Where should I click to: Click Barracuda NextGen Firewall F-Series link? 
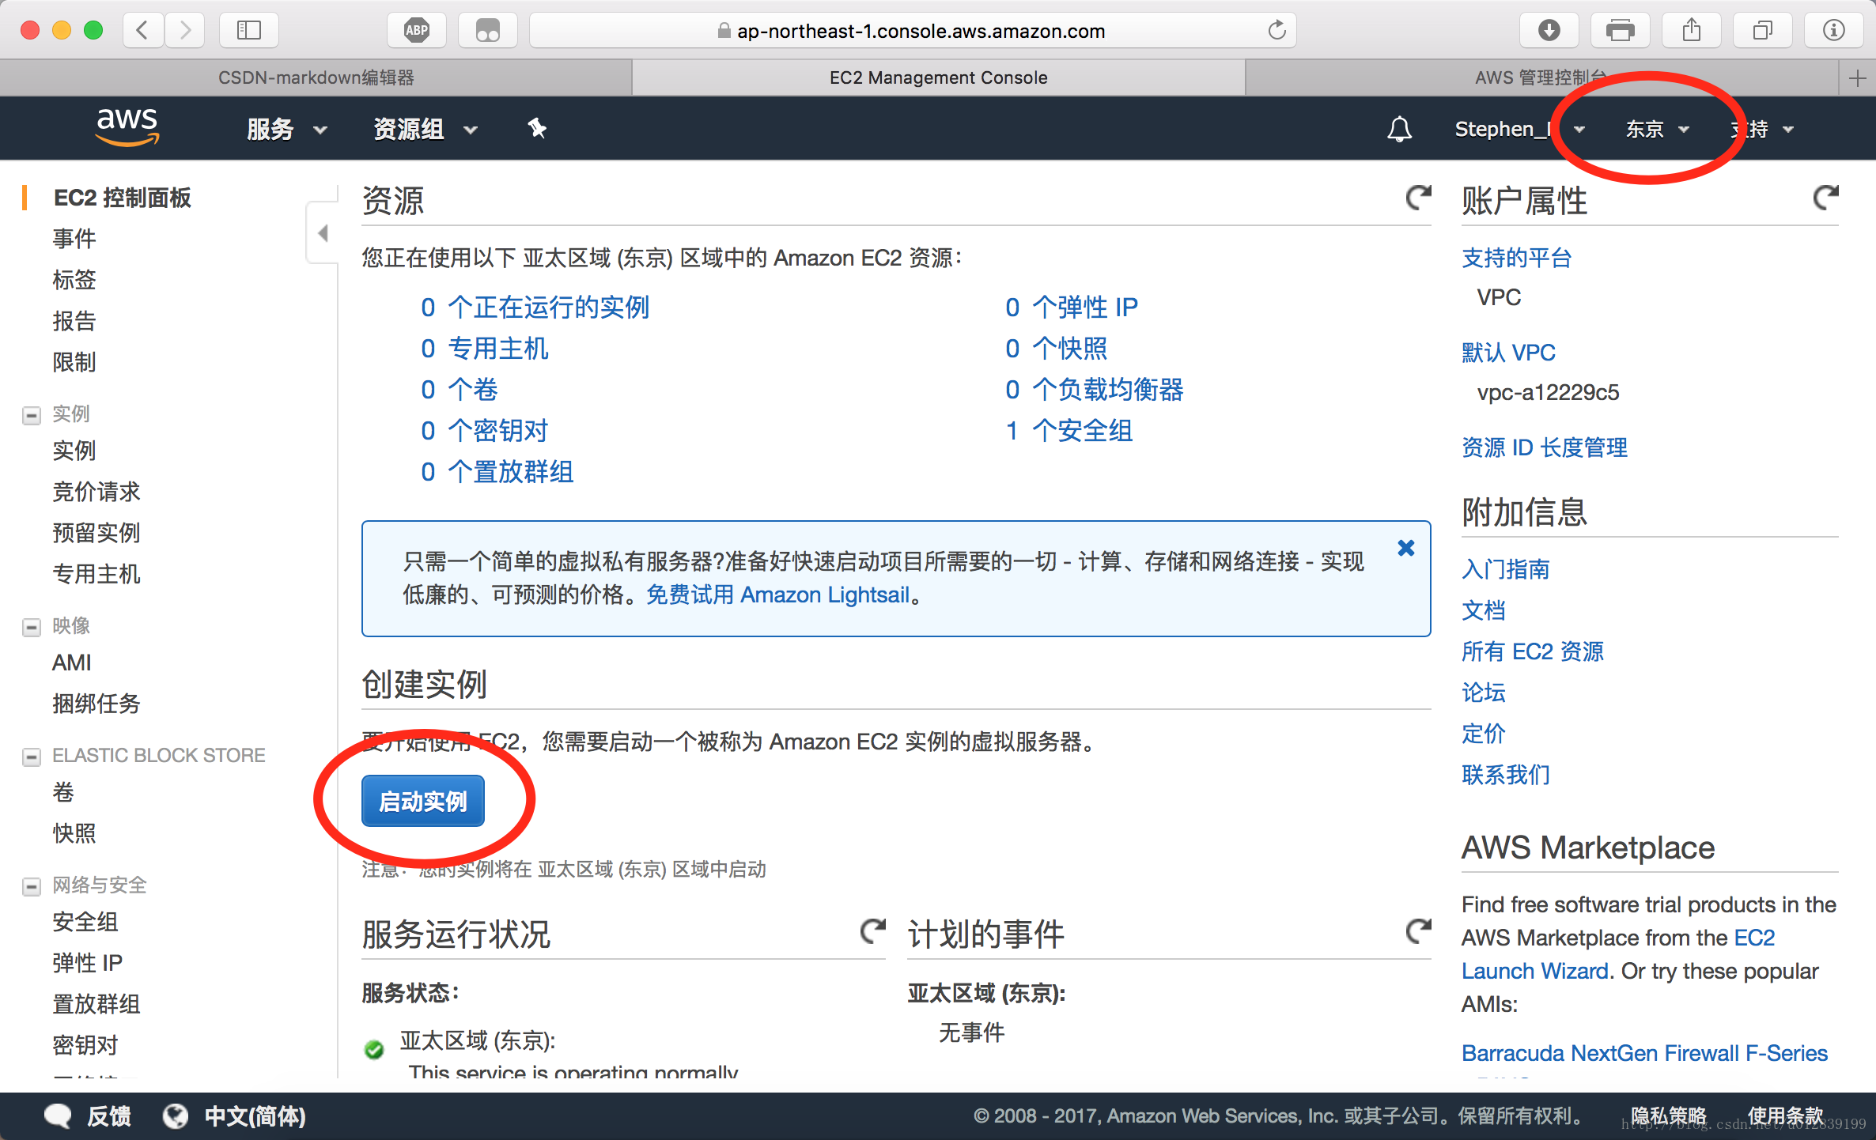point(1644,1053)
